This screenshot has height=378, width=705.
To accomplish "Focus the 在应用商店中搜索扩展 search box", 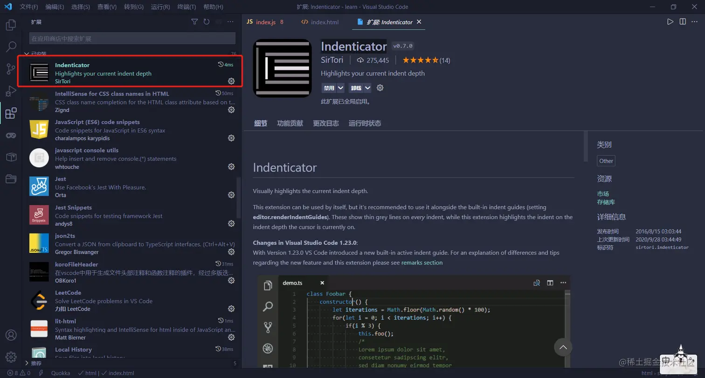I will tap(132, 38).
